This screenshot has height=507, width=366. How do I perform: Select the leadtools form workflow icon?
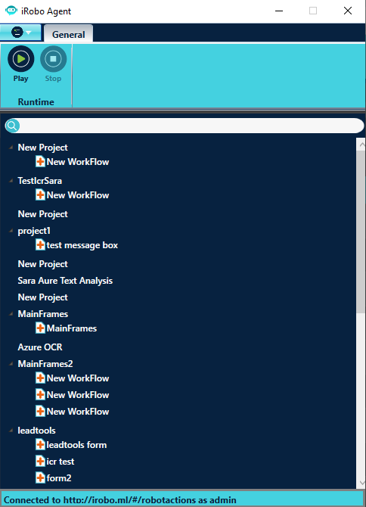(40, 445)
